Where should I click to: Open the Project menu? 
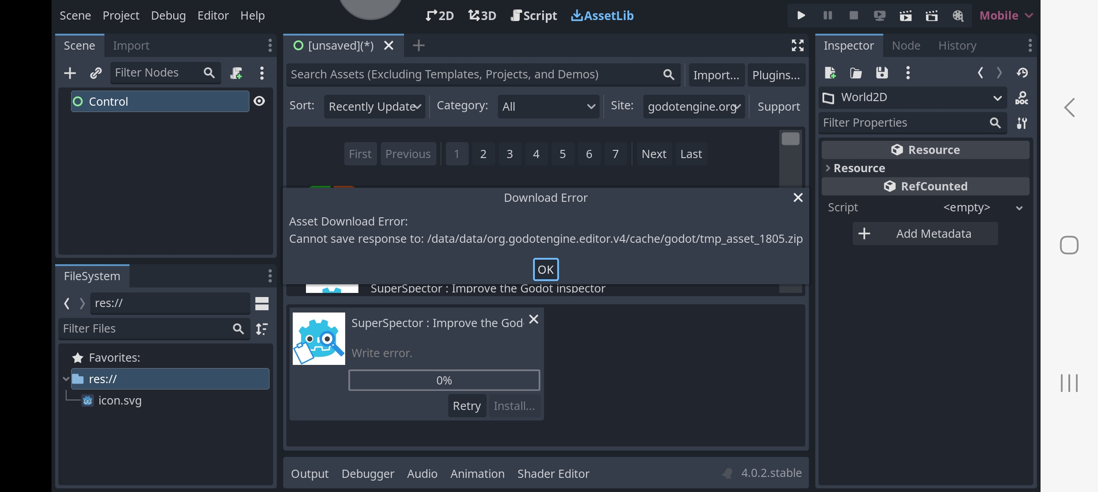tap(120, 15)
